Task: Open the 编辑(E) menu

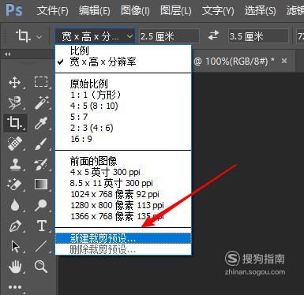Action: (95, 11)
